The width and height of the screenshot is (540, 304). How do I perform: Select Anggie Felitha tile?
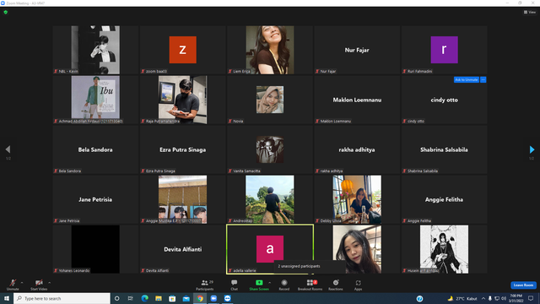pos(445,199)
